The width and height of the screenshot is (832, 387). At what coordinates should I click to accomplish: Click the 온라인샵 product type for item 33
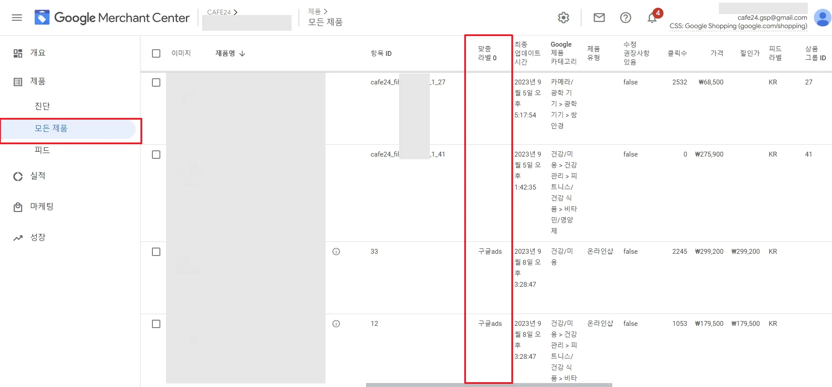pos(600,251)
